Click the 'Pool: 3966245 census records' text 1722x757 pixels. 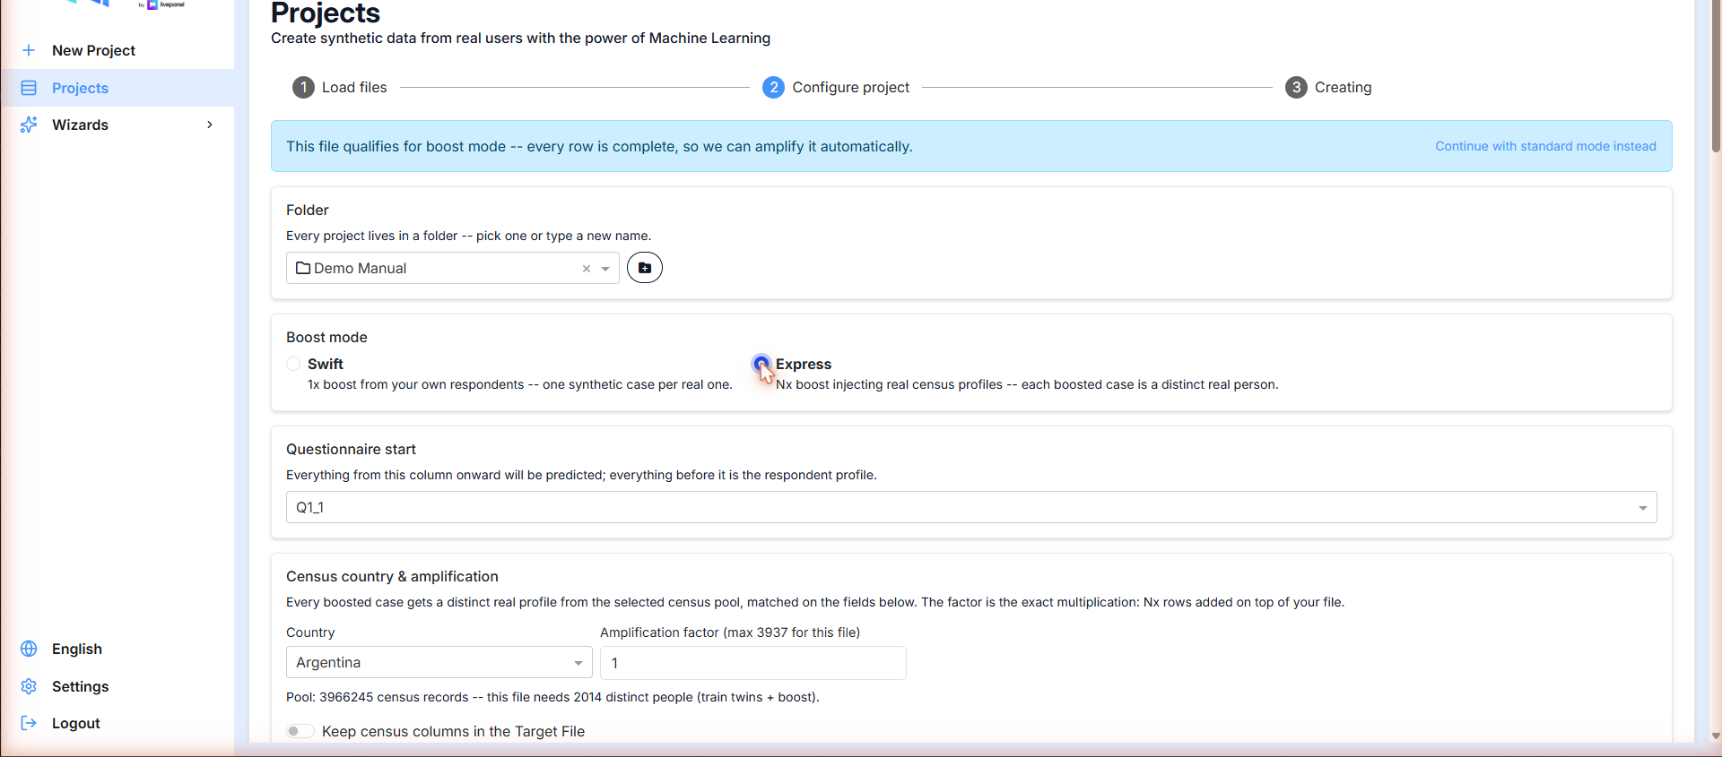(x=377, y=697)
